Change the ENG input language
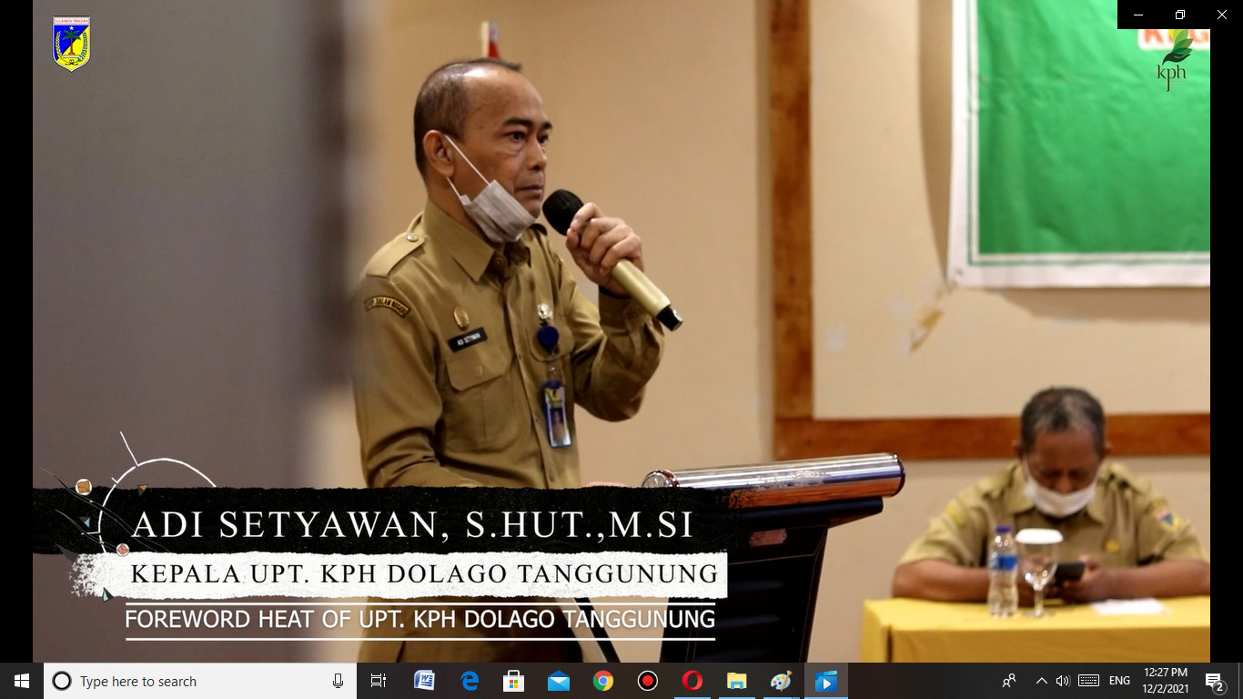This screenshot has height=699, width=1243. point(1119,681)
